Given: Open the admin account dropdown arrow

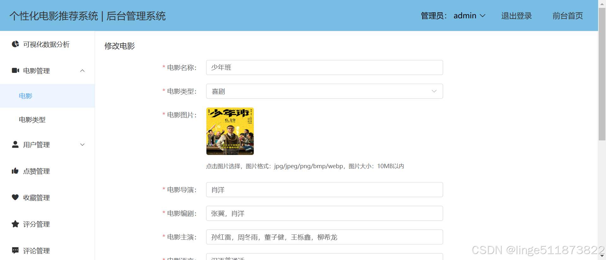Looking at the screenshot, I should tap(483, 16).
